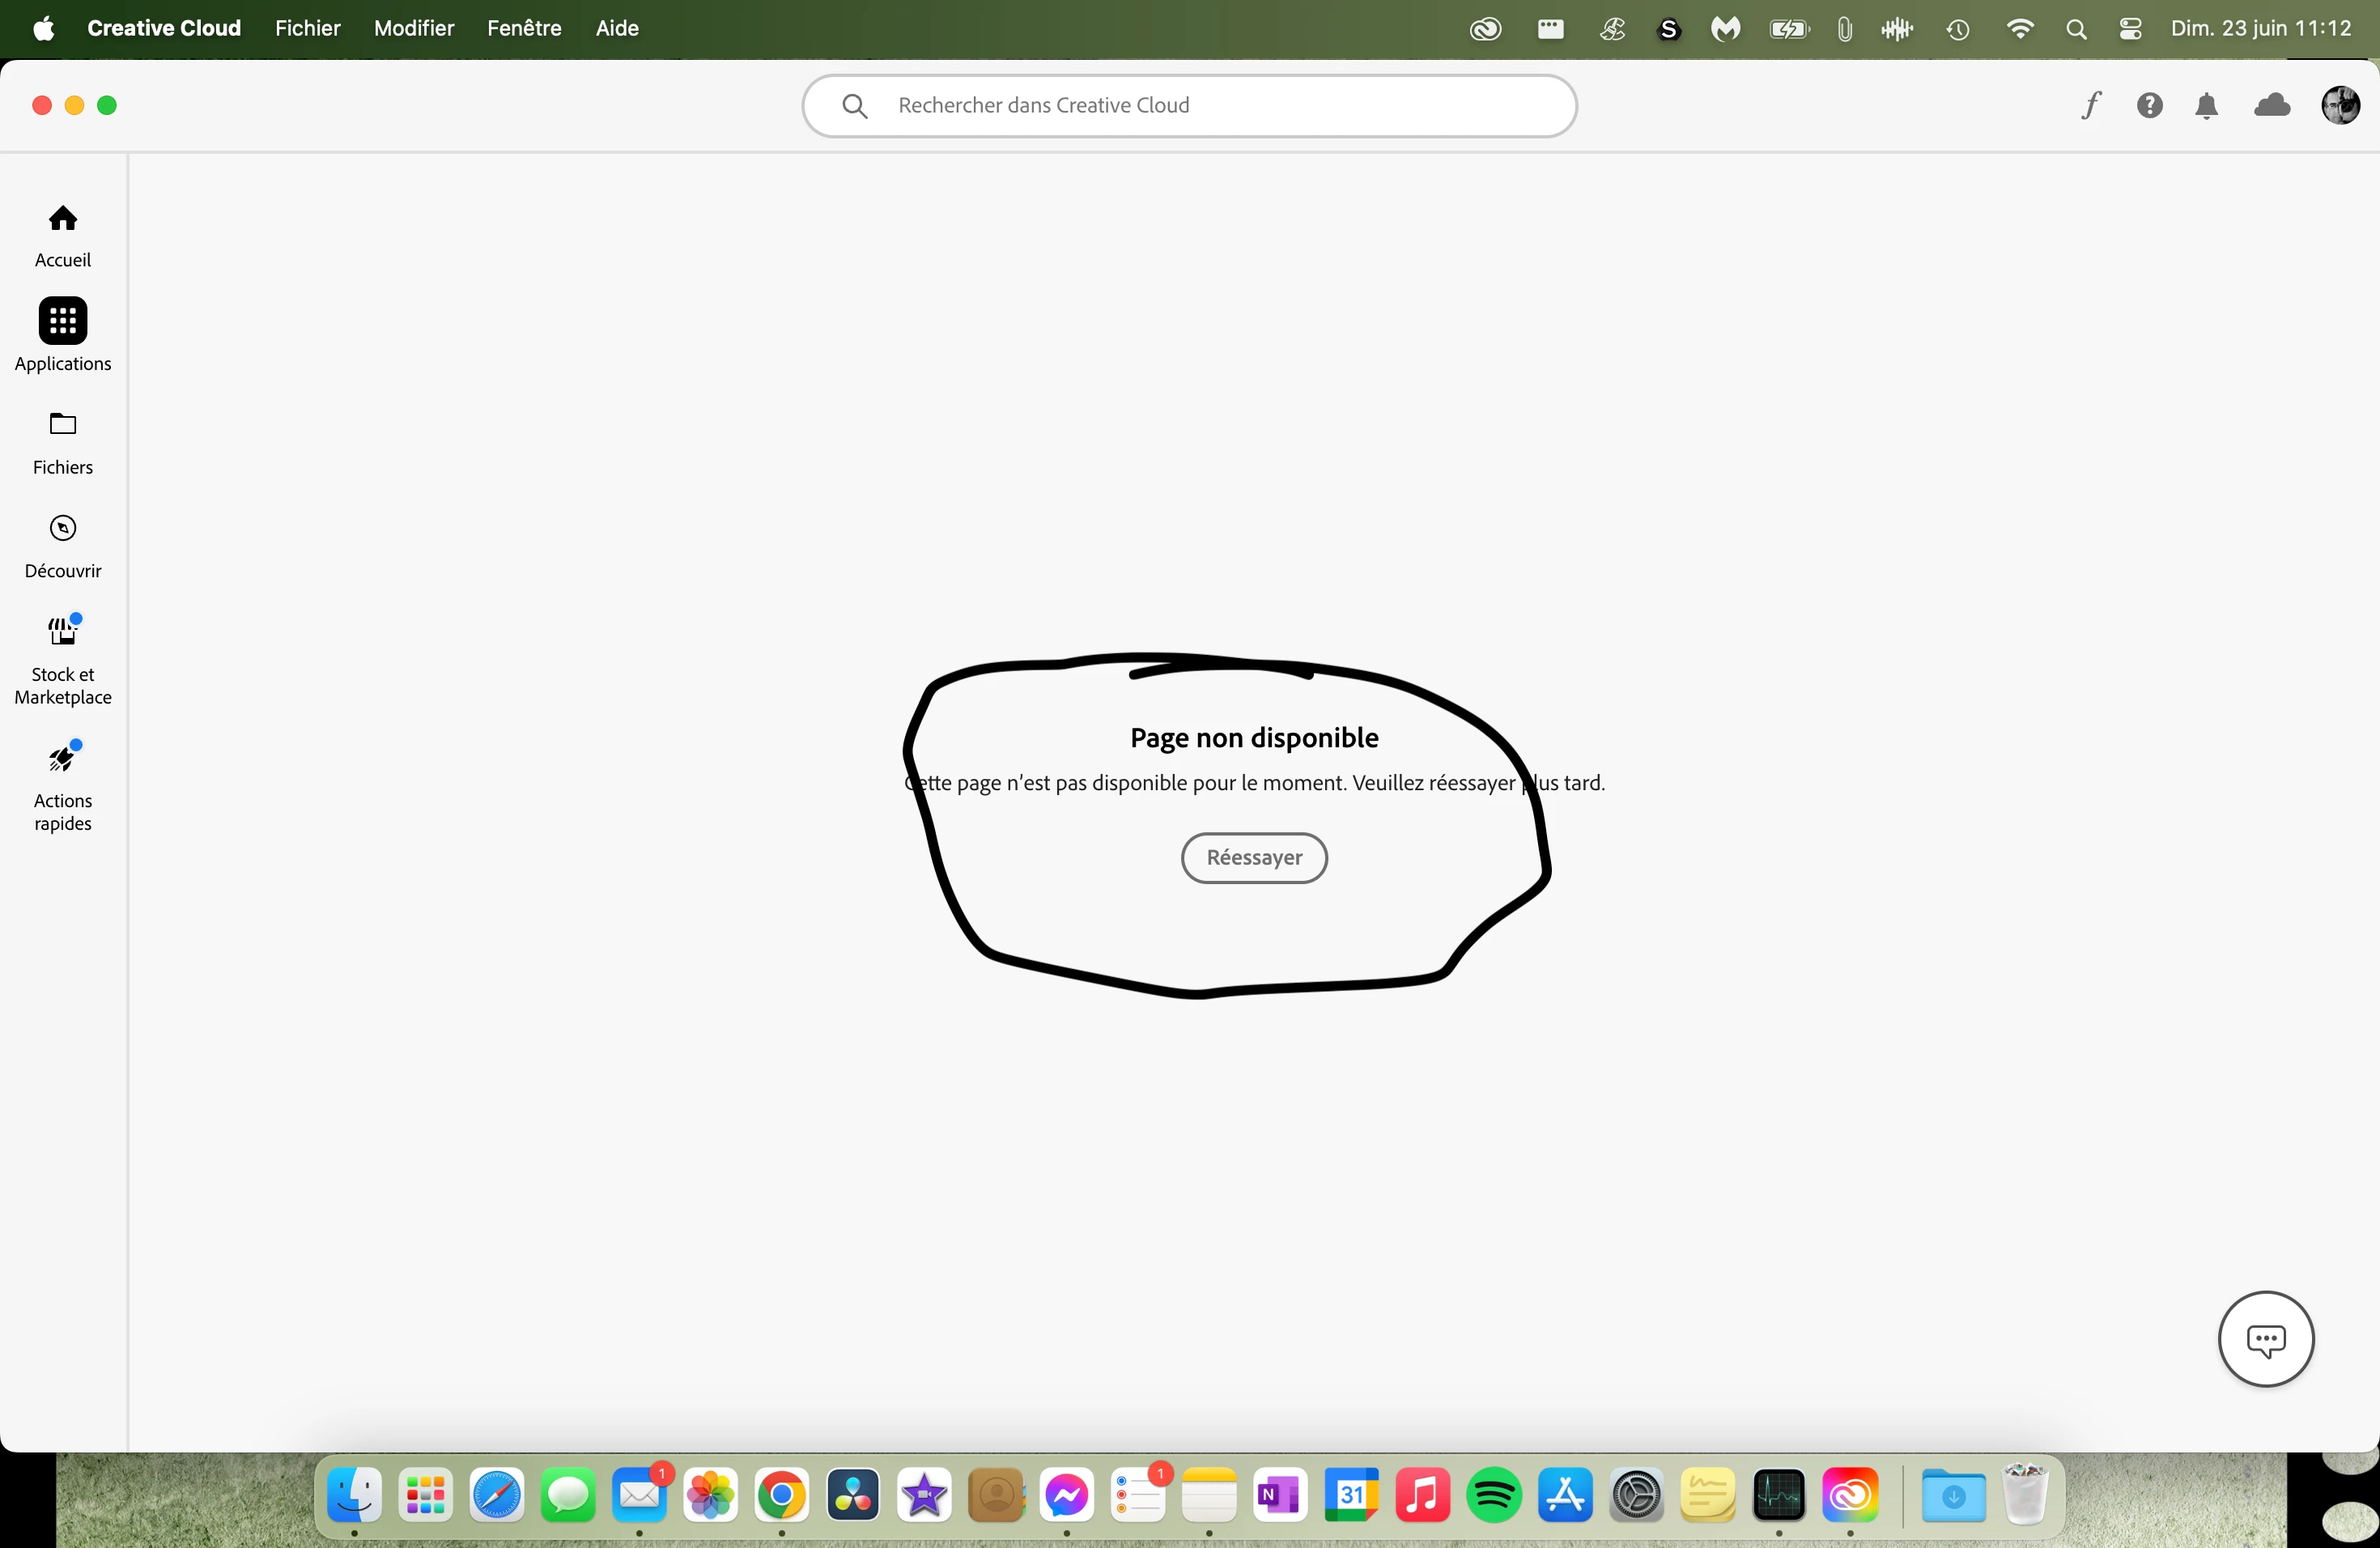
Task: Open the user profile avatar
Action: (2340, 105)
